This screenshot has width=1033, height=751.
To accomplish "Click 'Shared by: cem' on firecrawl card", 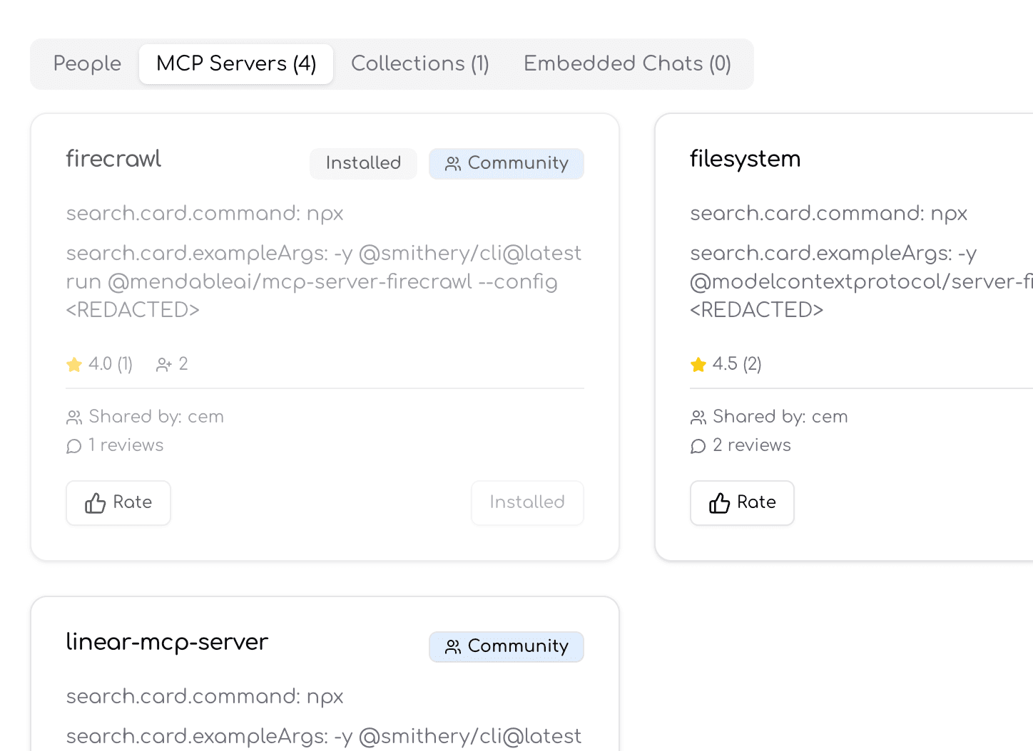I will (x=156, y=417).
